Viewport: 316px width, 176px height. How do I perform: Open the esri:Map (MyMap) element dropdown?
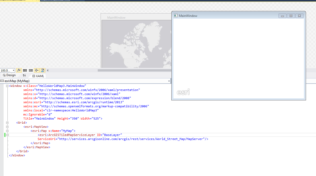coord(169,81)
